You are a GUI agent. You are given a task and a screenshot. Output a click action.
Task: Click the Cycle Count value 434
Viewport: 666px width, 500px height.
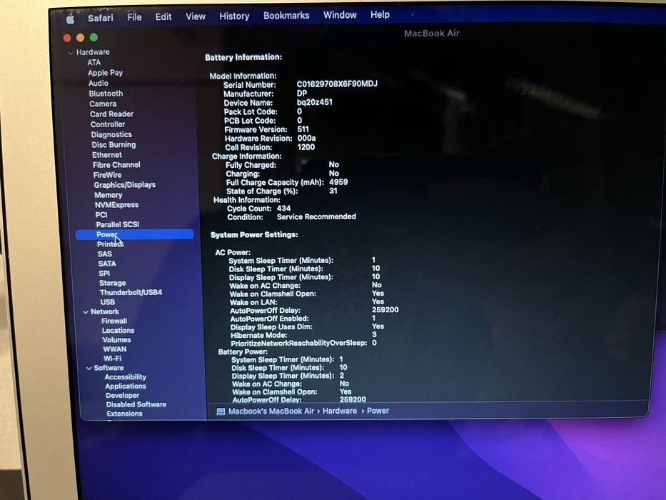pos(283,209)
